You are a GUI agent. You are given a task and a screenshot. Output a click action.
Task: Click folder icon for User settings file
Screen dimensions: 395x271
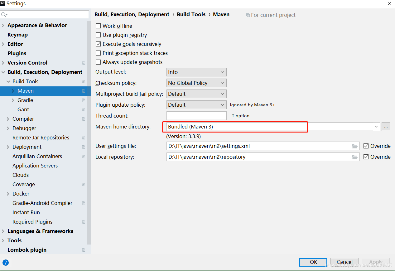355,146
